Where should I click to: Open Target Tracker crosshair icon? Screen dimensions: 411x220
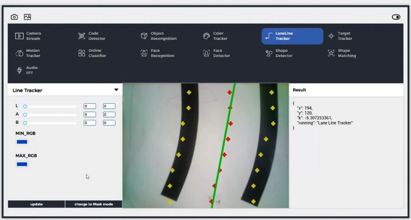point(331,36)
